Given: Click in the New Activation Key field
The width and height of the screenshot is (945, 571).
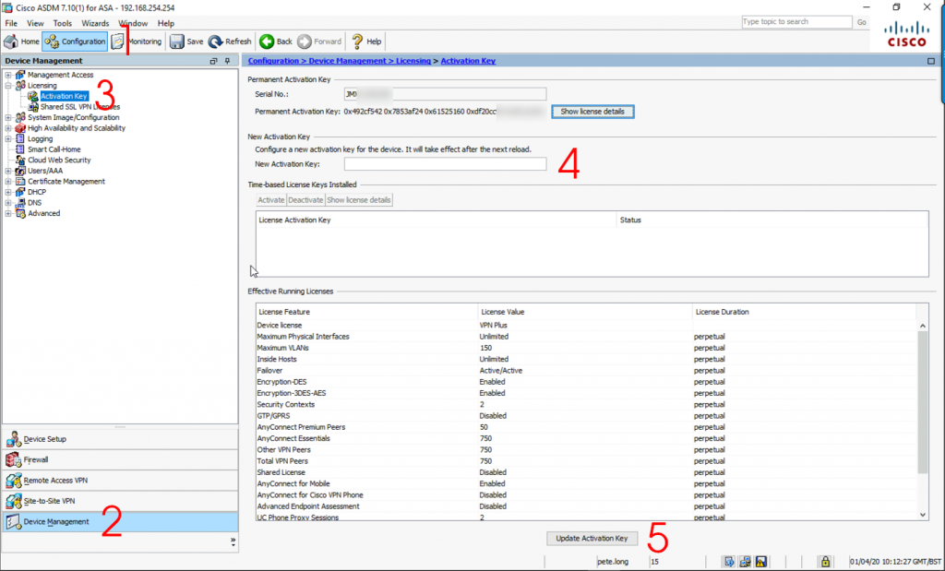Looking at the screenshot, I should click(x=446, y=164).
